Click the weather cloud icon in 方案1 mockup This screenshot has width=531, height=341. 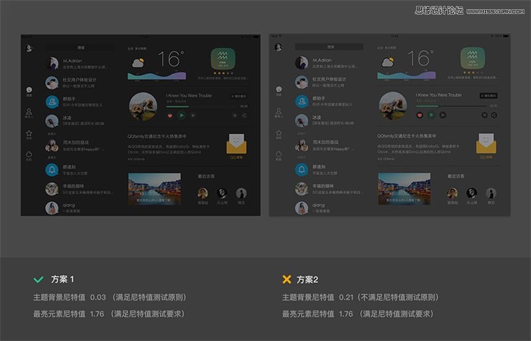point(139,62)
